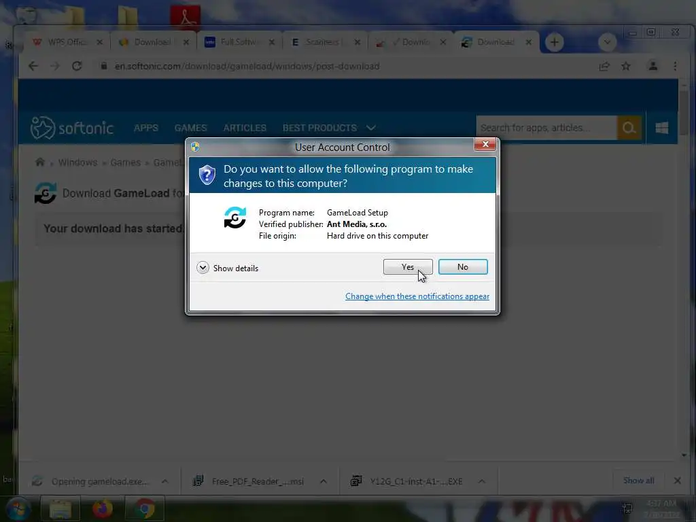Reload the Softonic page
The image size is (696, 522).
tap(77, 66)
